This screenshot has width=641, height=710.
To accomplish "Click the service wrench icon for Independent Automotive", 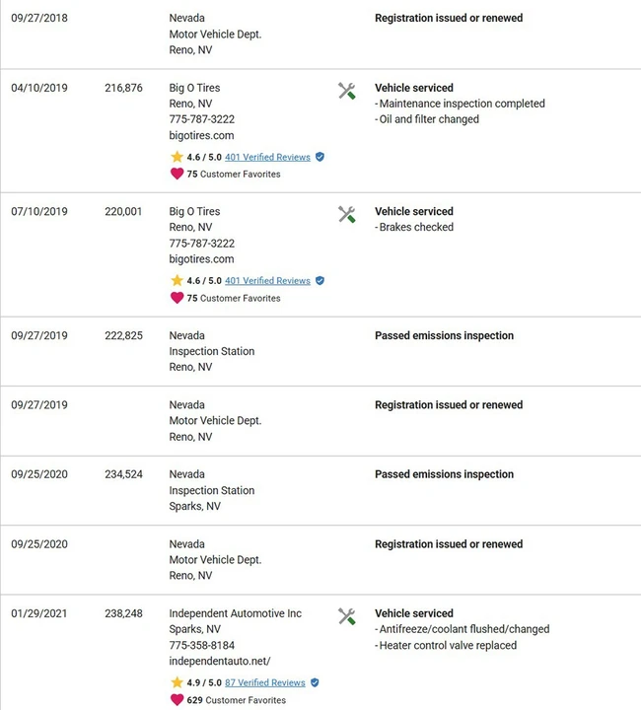I will [347, 616].
